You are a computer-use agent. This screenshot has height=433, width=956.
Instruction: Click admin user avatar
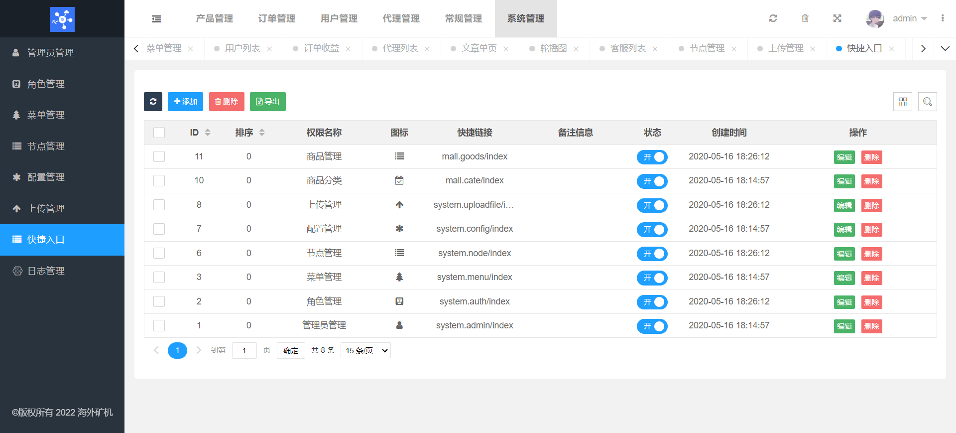coord(875,18)
